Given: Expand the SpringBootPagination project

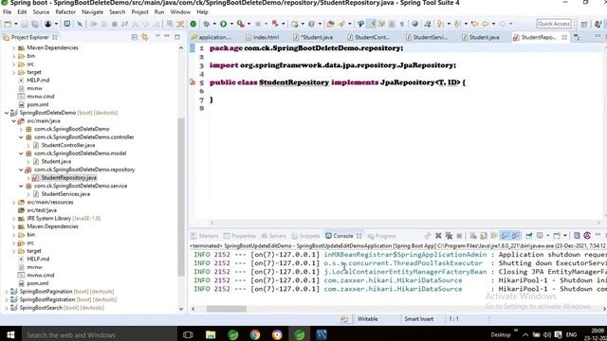Looking at the screenshot, I should coord(7,292).
